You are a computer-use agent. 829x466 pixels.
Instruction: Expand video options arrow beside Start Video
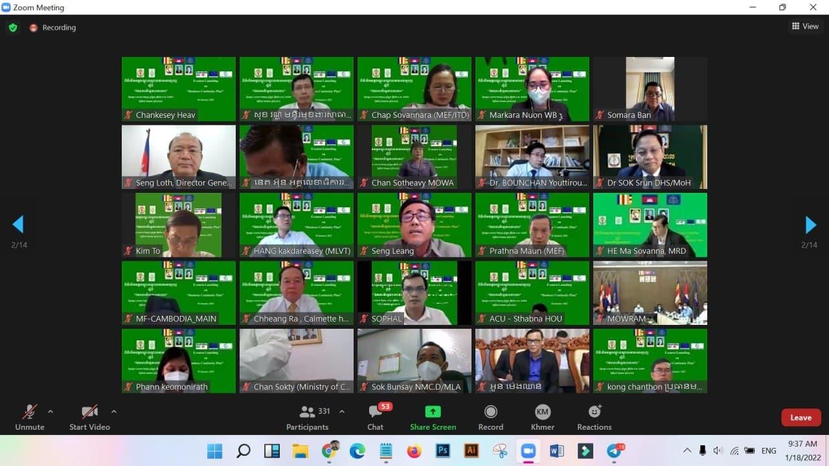pos(114,412)
